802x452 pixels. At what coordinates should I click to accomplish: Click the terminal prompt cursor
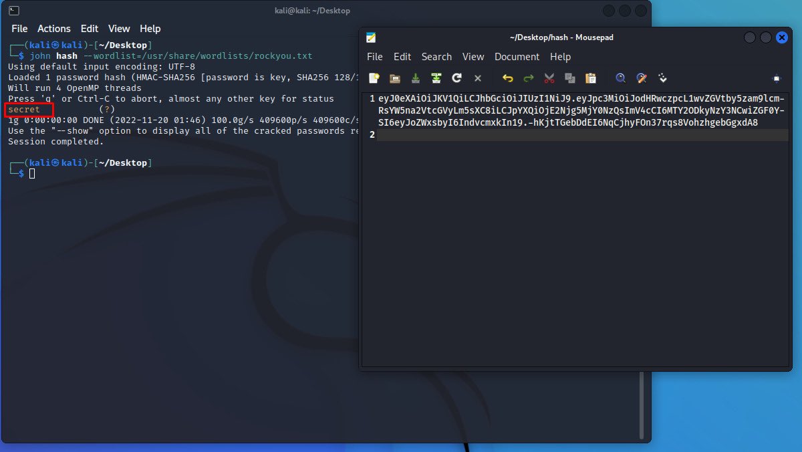[x=32, y=174]
